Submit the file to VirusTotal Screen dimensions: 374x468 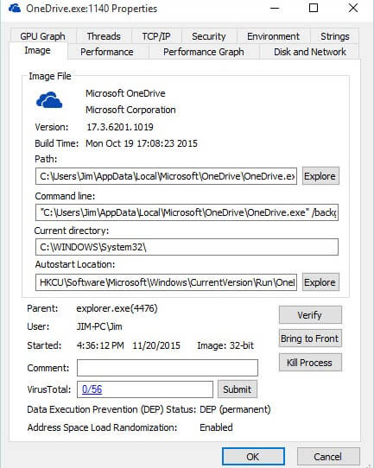[238, 389]
